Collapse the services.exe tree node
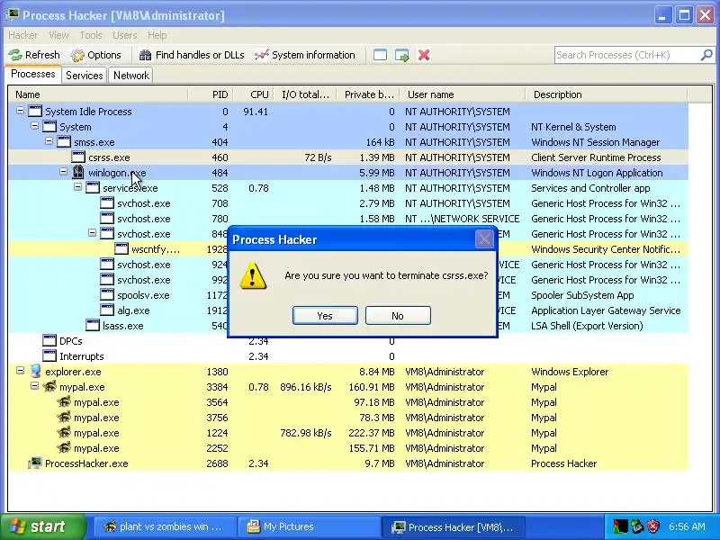Screen dimensions: 720x540 tap(77, 187)
